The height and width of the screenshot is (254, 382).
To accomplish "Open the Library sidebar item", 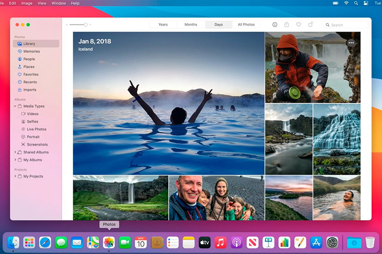I will click(x=36, y=43).
